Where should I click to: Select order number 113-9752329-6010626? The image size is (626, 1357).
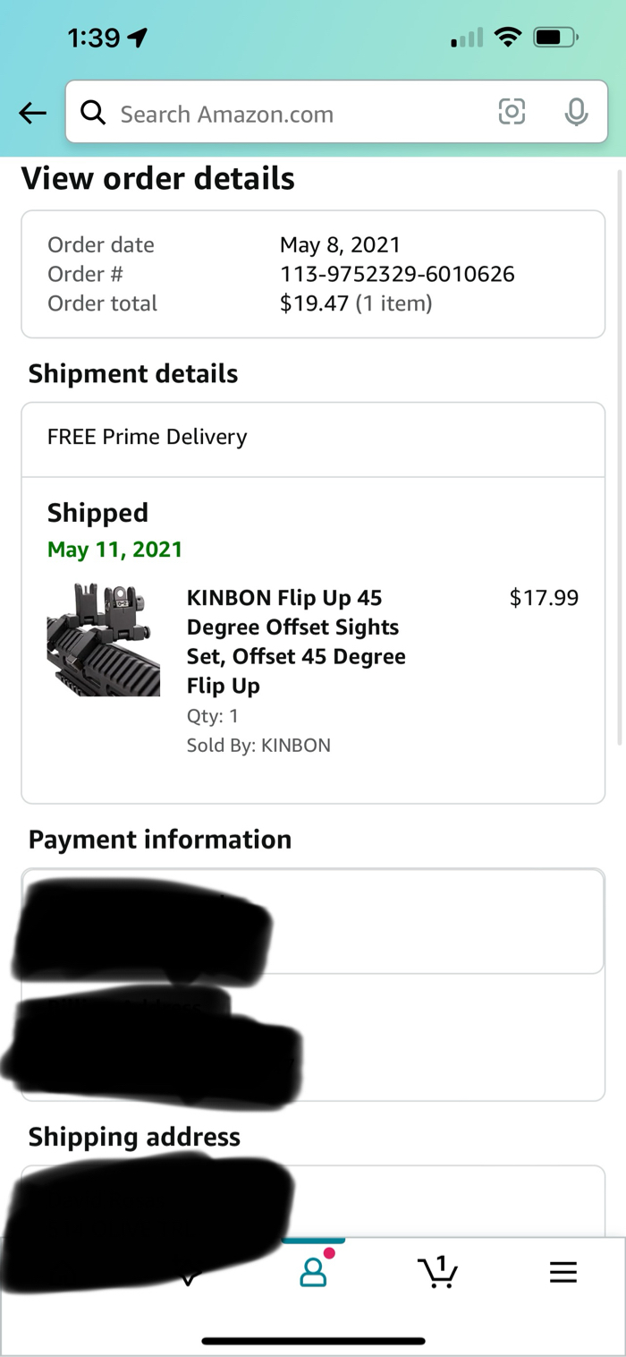click(x=397, y=274)
